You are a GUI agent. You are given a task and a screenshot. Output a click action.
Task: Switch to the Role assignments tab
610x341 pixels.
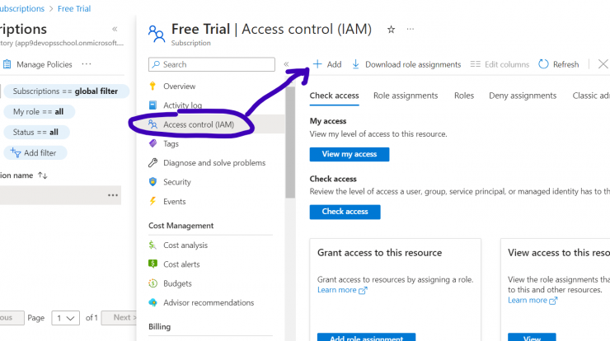(406, 96)
